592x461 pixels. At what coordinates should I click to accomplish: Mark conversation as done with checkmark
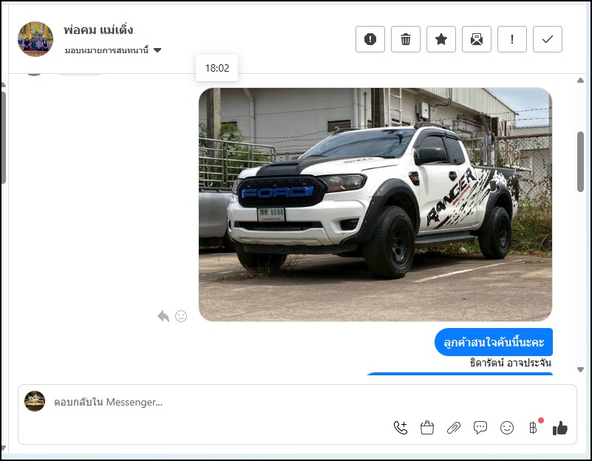[x=548, y=39]
